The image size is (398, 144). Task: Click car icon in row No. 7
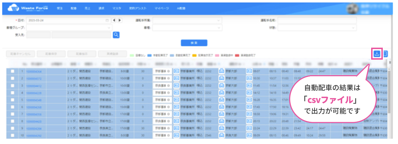221,114
